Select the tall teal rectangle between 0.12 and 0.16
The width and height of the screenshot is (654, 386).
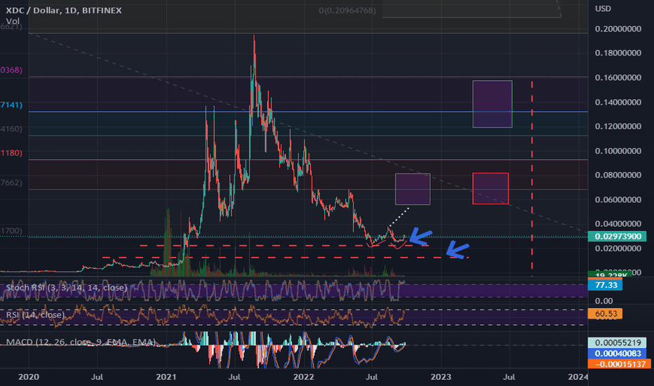point(492,104)
